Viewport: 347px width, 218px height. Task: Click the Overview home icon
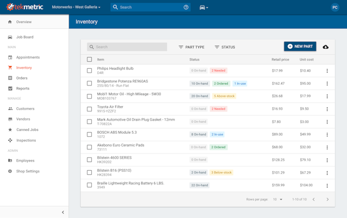coord(10,22)
